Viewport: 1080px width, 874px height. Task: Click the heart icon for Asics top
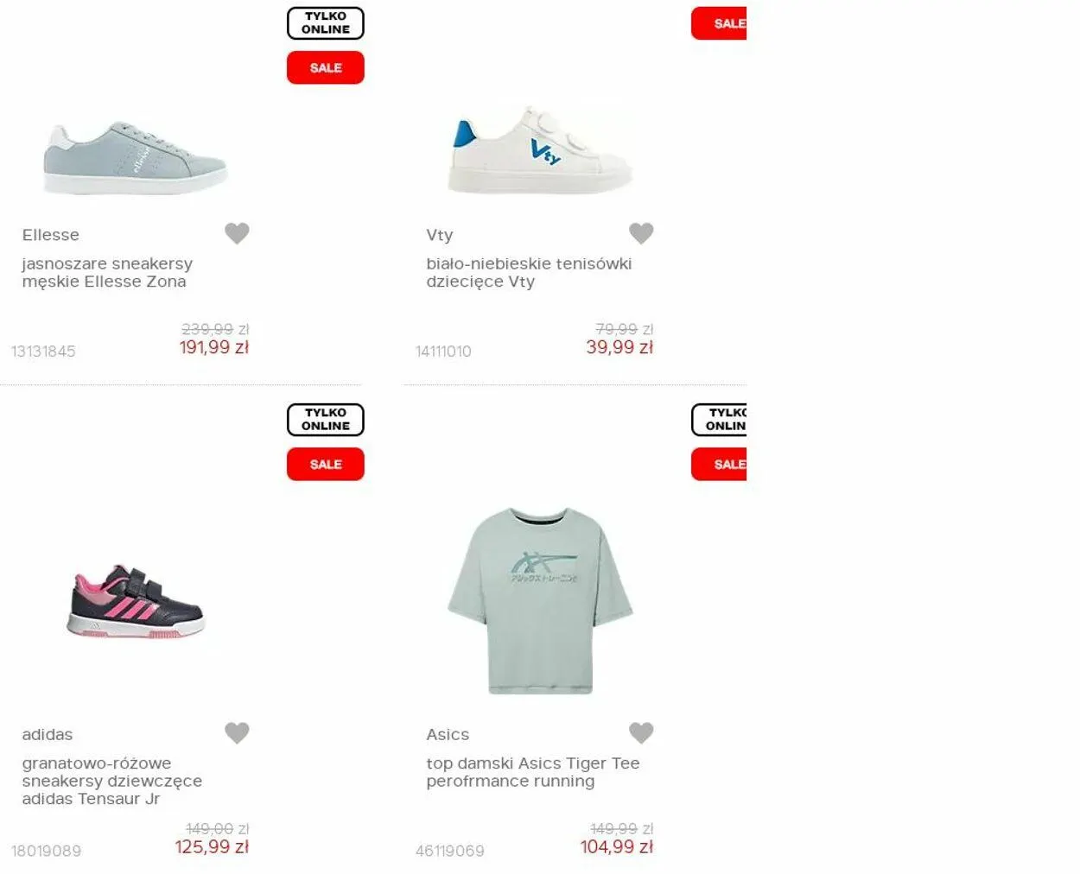coord(641,733)
